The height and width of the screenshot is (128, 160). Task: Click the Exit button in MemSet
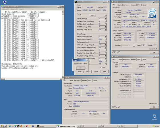[104, 72]
